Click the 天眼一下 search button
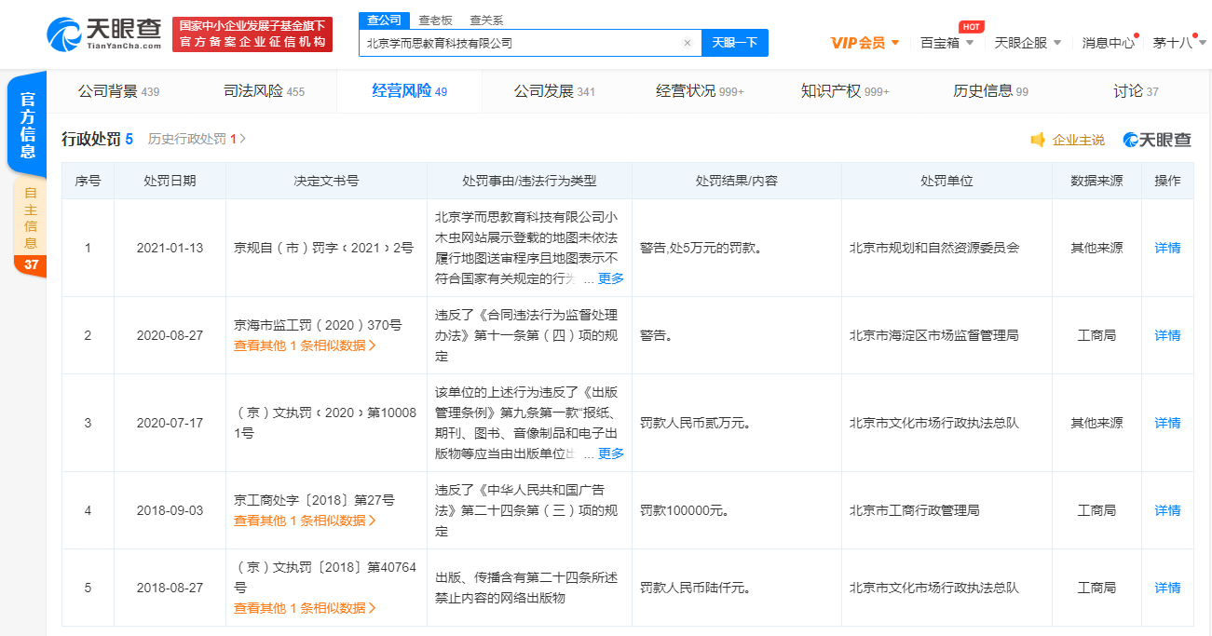Viewport: 1212px width, 636px height. pyautogui.click(x=735, y=43)
